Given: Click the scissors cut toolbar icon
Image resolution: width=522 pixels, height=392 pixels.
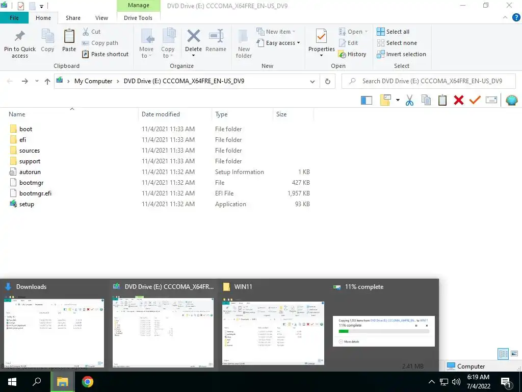Looking at the screenshot, I should point(409,100).
